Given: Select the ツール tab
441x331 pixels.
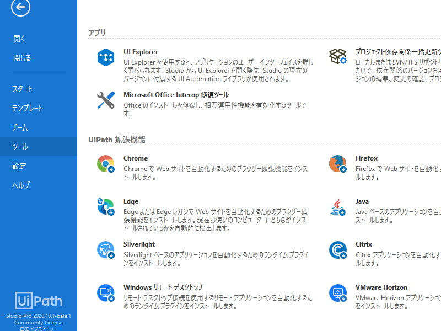Looking at the screenshot, I should click(39, 146).
